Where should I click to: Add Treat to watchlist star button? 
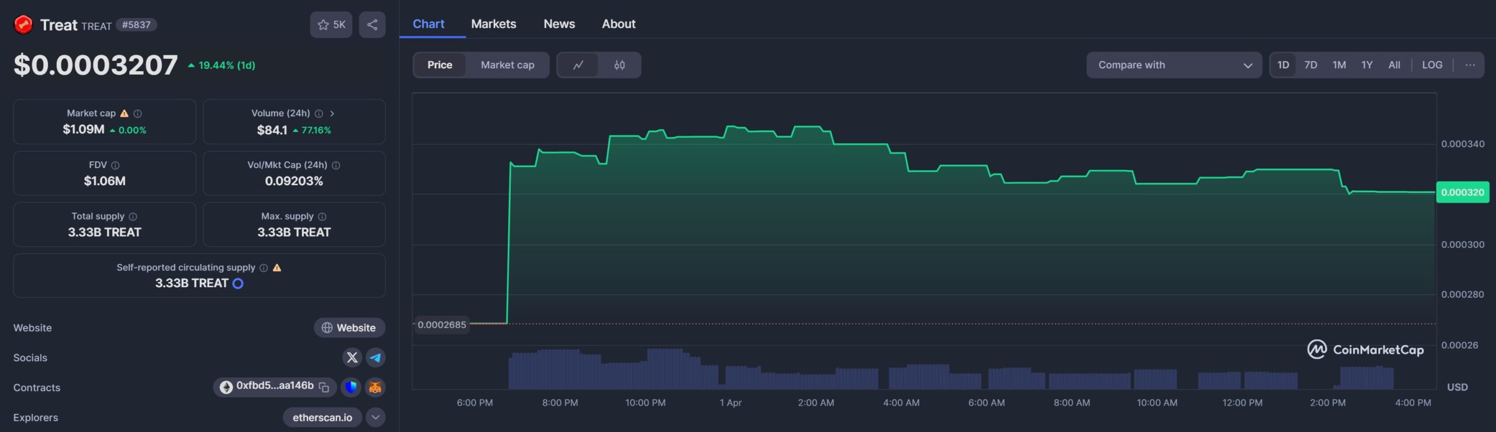tap(331, 25)
